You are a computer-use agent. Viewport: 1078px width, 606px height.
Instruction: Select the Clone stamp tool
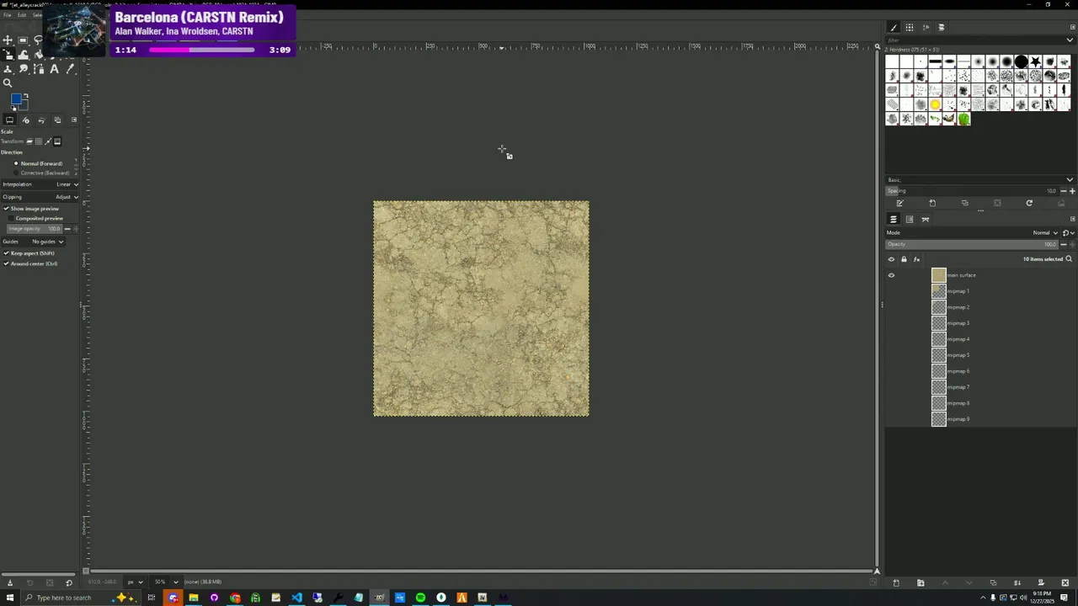click(8, 69)
